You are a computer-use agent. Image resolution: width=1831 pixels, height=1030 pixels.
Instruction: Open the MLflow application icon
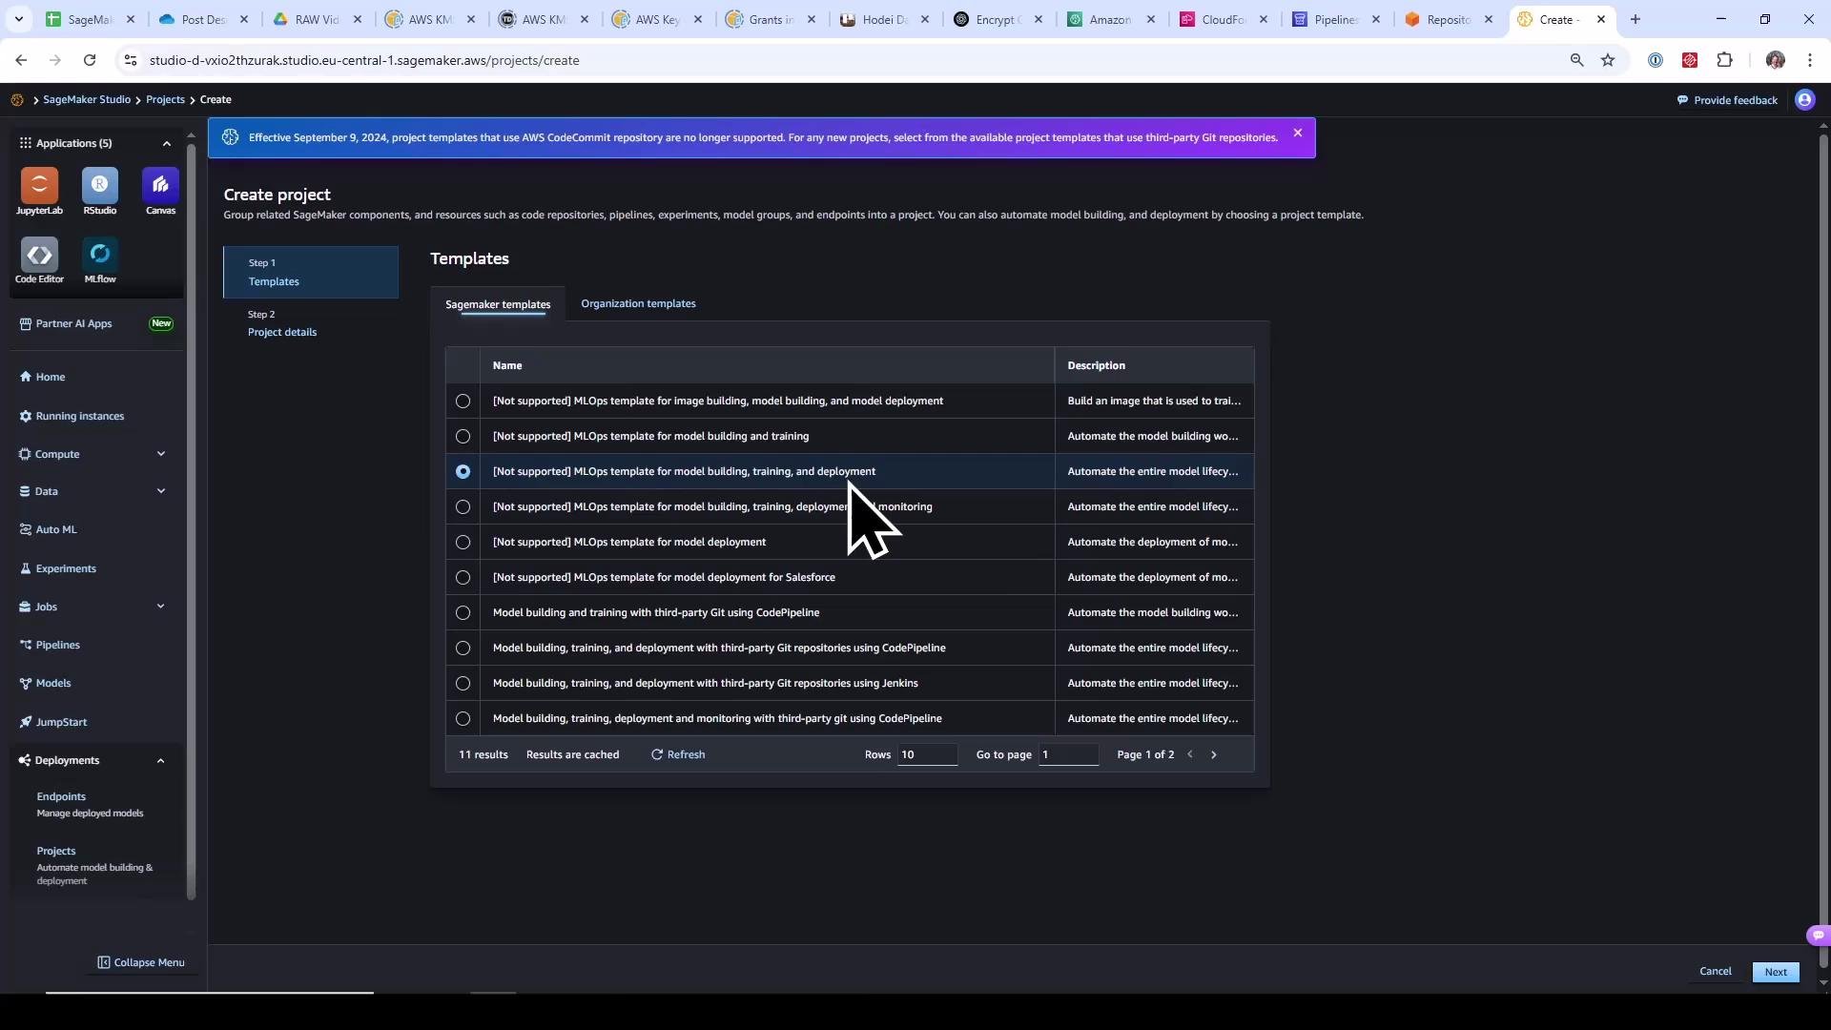(x=100, y=255)
